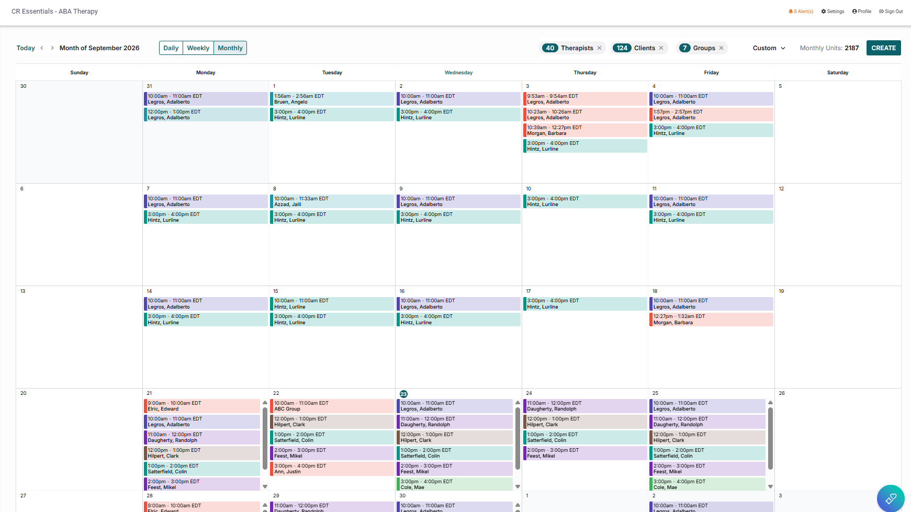Jump to Today link

click(x=26, y=48)
